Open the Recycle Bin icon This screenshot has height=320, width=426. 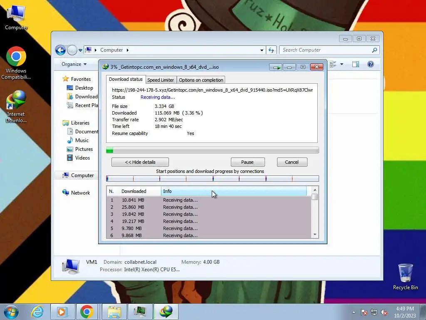405,277
